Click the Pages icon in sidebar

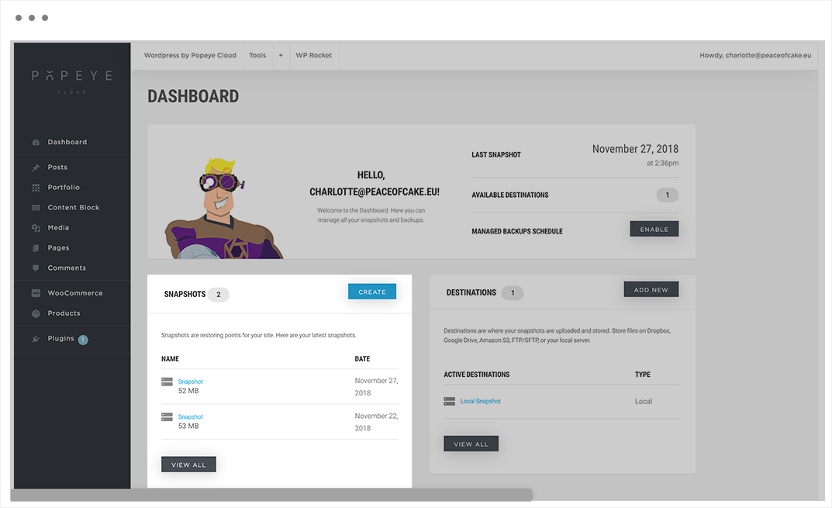[36, 248]
